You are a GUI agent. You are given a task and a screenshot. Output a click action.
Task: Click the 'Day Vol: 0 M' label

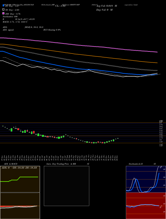(104, 10)
